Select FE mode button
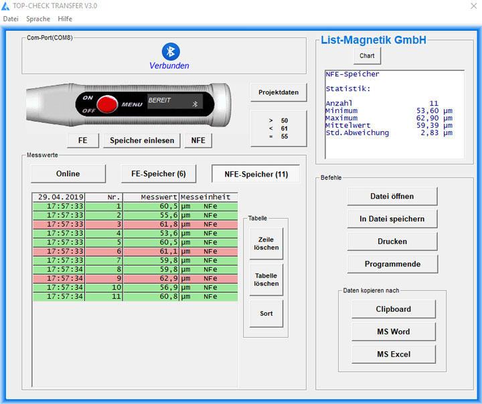 pyautogui.click(x=83, y=140)
